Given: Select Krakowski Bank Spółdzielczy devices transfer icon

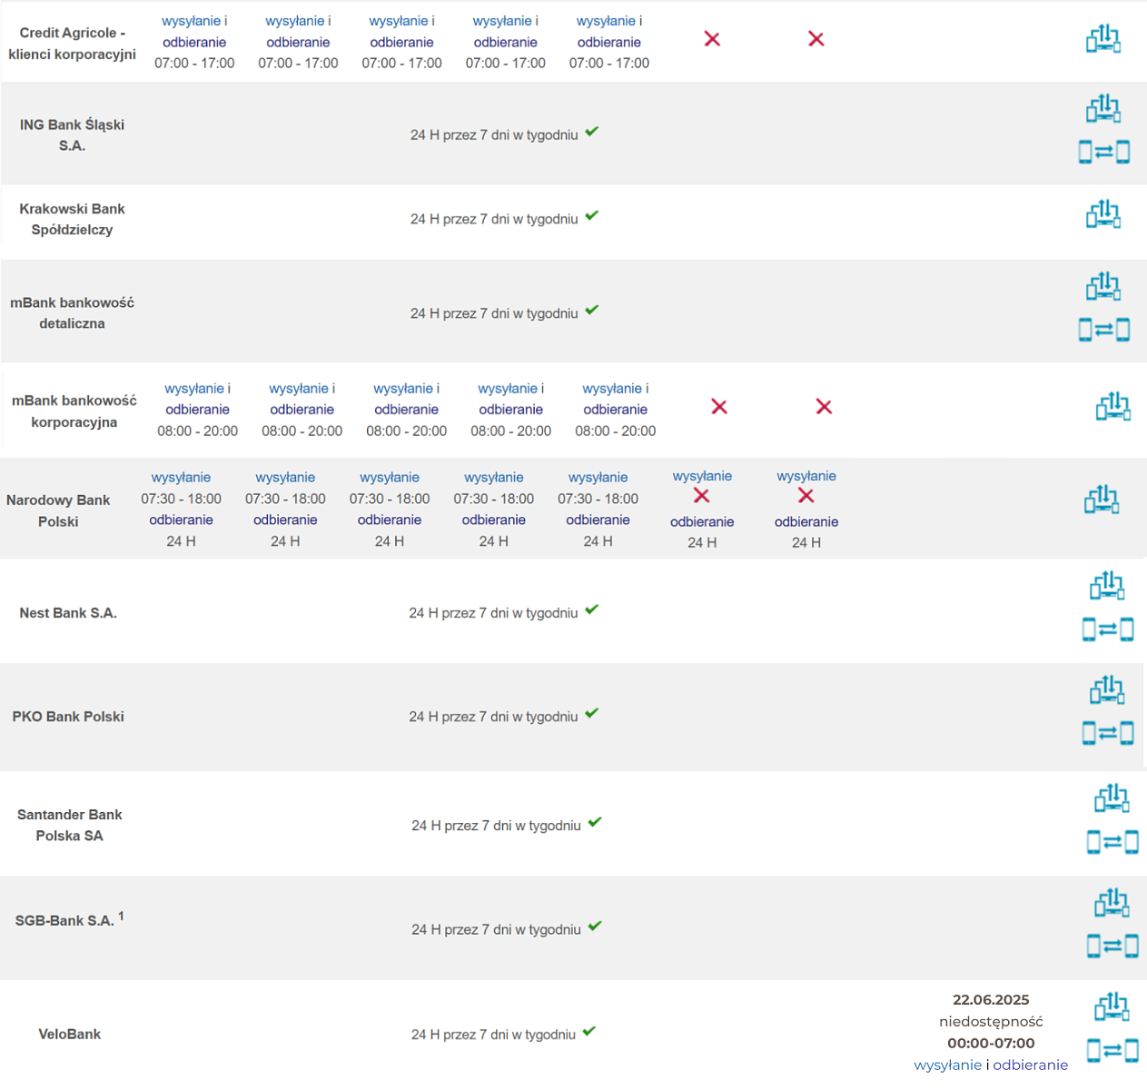Looking at the screenshot, I should coord(1103,213).
